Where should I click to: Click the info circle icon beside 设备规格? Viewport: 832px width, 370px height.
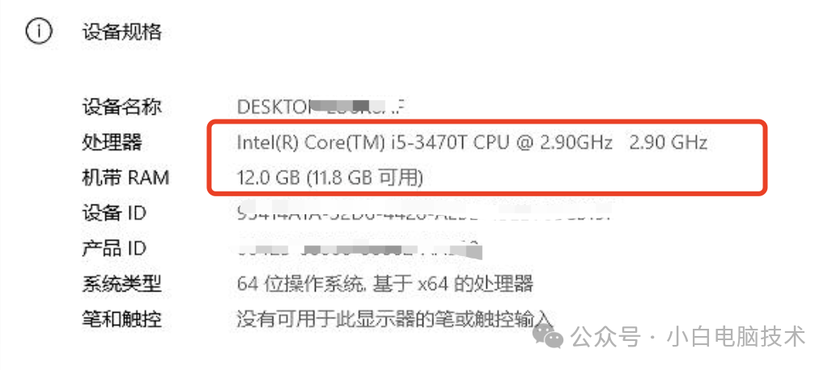click(38, 32)
